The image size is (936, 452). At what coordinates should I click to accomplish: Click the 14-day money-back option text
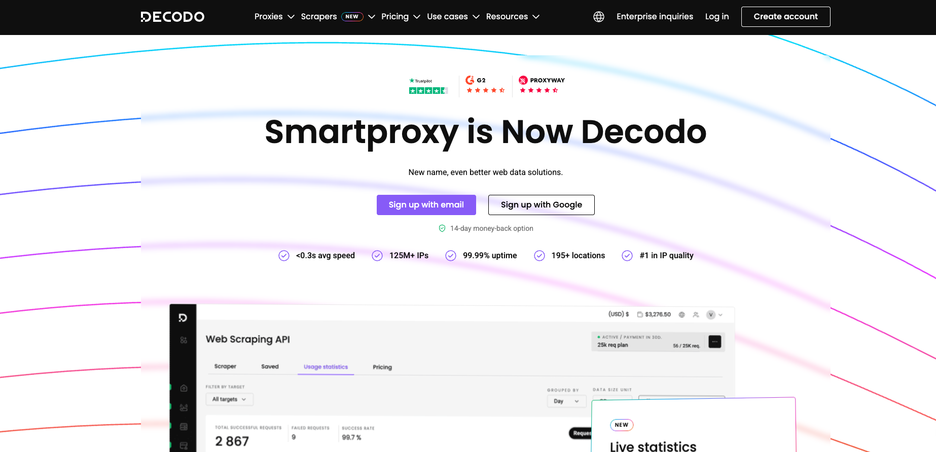pyautogui.click(x=492, y=228)
